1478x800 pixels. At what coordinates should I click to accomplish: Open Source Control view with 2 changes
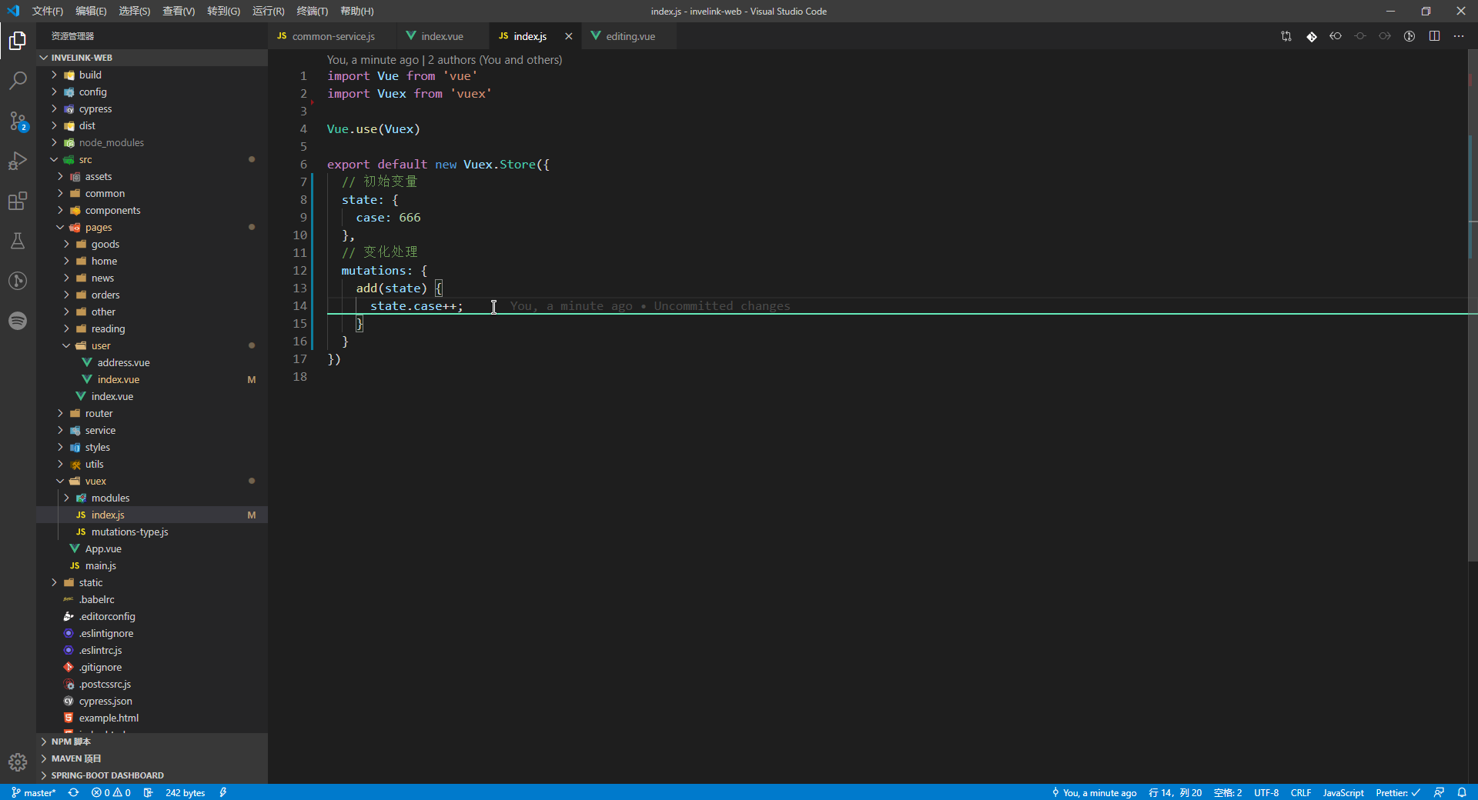18,121
